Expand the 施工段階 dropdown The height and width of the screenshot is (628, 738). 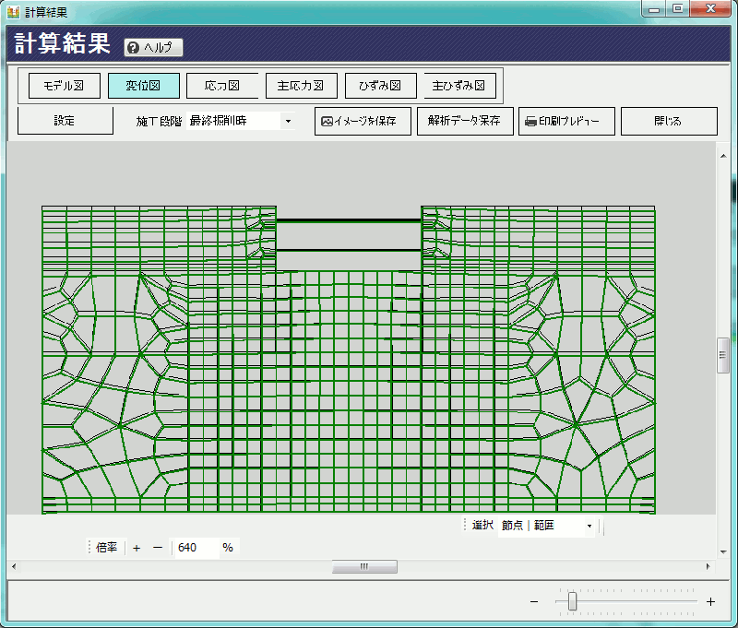point(288,121)
